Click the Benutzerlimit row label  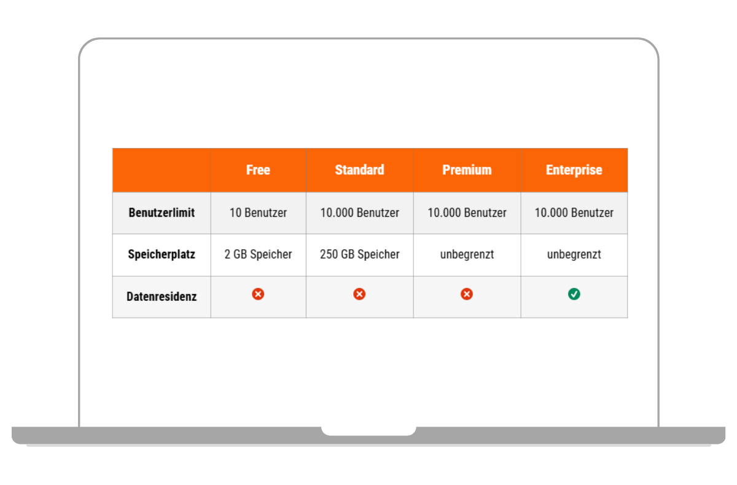[162, 213]
